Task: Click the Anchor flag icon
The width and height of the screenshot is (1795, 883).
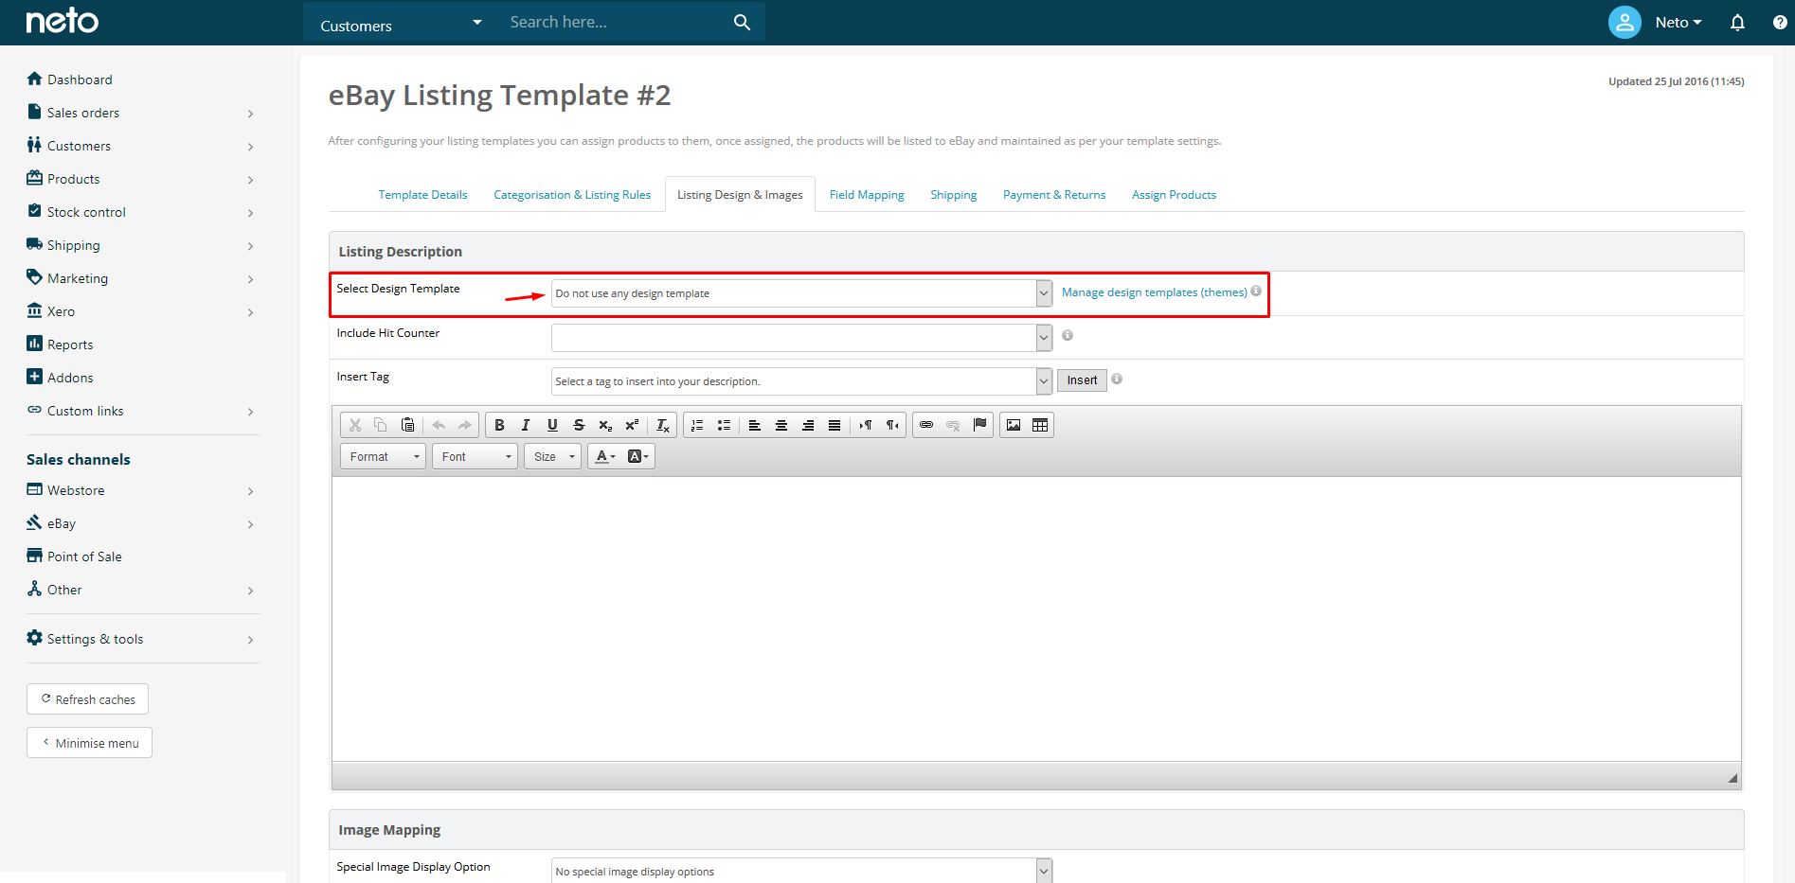Action: click(x=979, y=425)
